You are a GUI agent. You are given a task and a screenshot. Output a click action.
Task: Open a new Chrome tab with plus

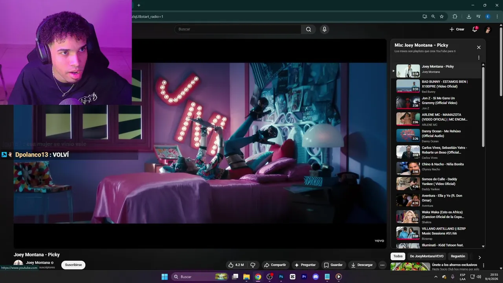coord(139,5)
